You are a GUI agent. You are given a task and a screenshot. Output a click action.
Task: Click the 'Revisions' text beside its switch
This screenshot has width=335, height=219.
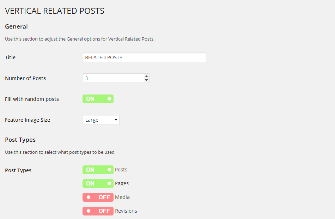(126, 211)
